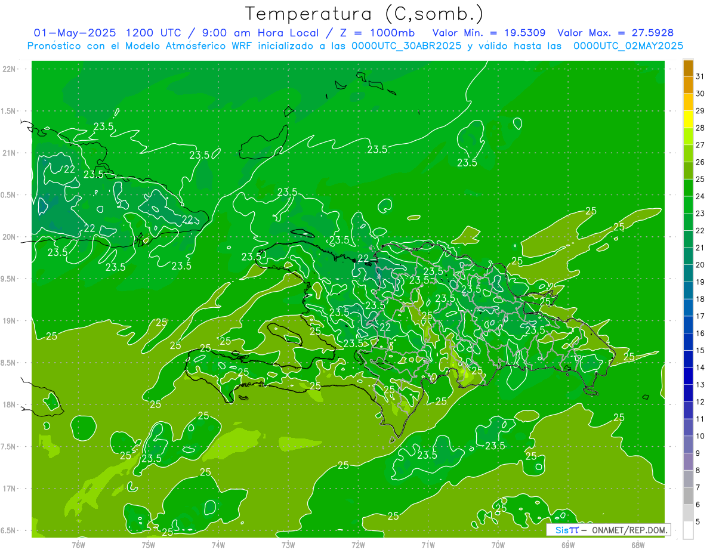Viewport: 716px width, 553px height.
Task: Click the 19N latitude axis label
Action: pyautogui.click(x=8, y=320)
